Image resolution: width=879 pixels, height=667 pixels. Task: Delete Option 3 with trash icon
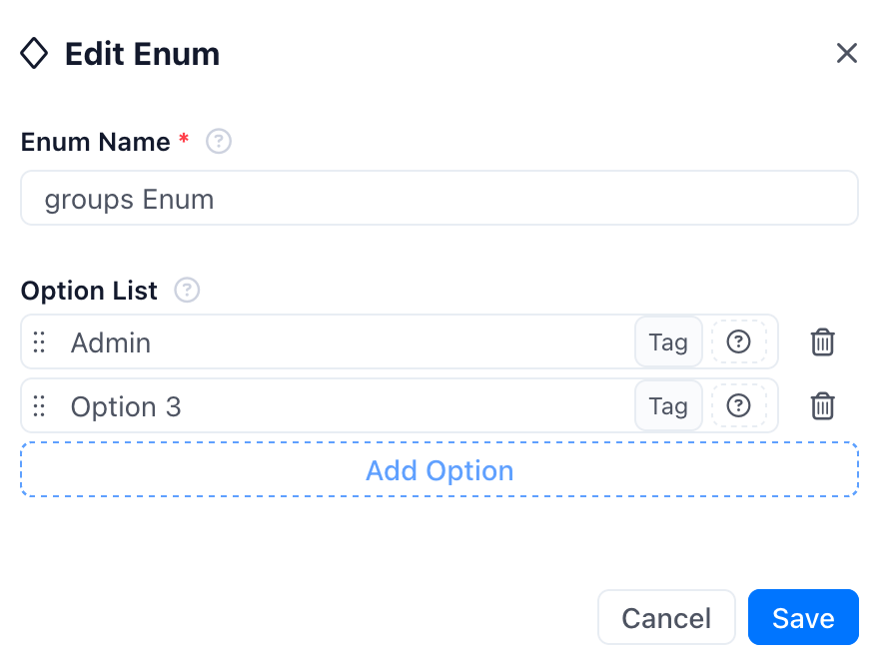click(x=822, y=405)
